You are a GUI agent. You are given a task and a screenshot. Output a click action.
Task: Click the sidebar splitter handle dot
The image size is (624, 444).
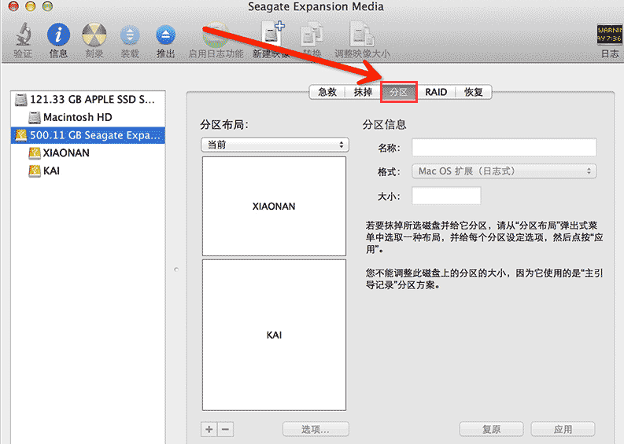coord(176,270)
